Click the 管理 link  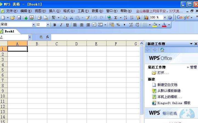click(193, 67)
